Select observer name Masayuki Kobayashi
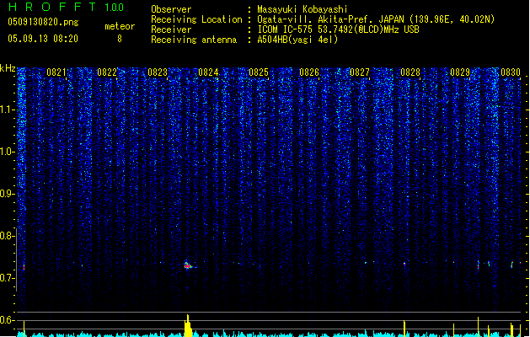The height and width of the screenshot is (337, 530). tap(302, 9)
